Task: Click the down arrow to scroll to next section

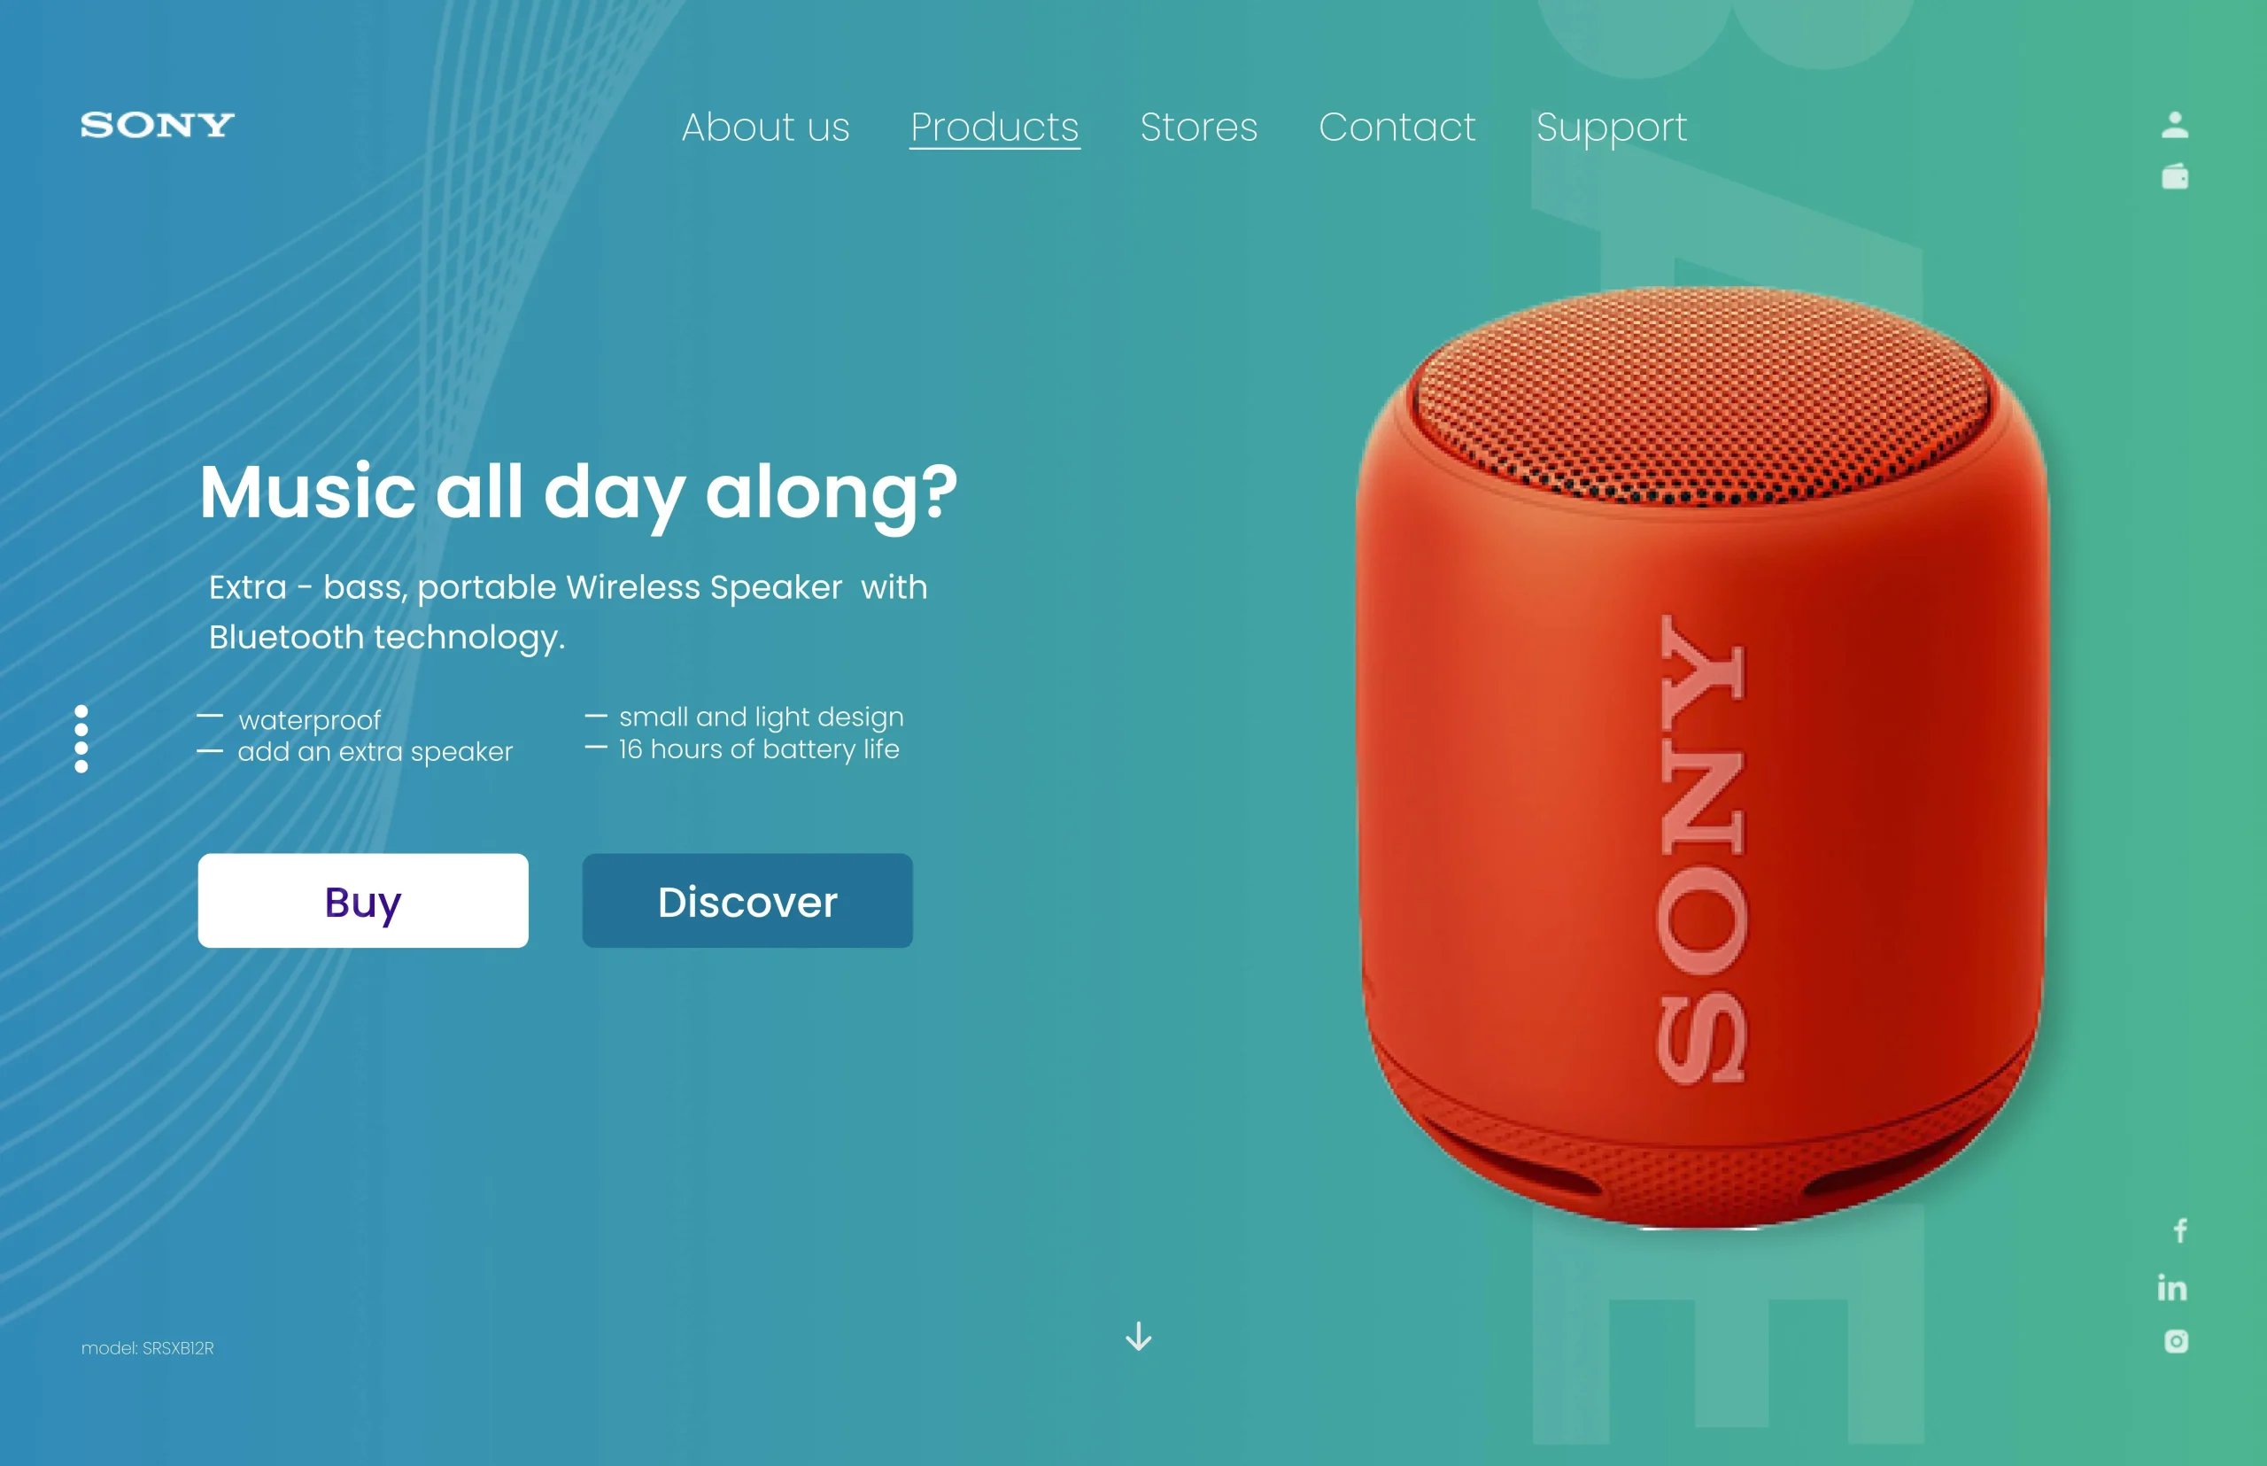Action: 1138,1337
